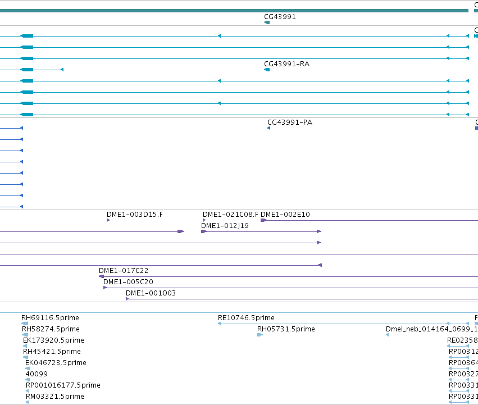Select the CG43991 gene label
The height and width of the screenshot is (405, 478).
pos(280,17)
